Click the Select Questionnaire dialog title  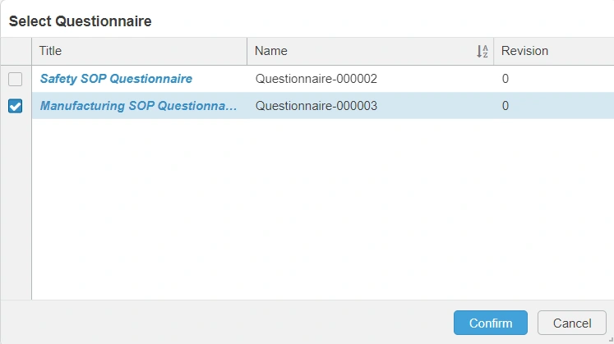pos(80,21)
